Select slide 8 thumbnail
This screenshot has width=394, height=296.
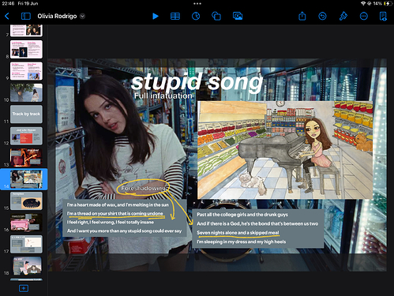pyautogui.click(x=26, y=49)
